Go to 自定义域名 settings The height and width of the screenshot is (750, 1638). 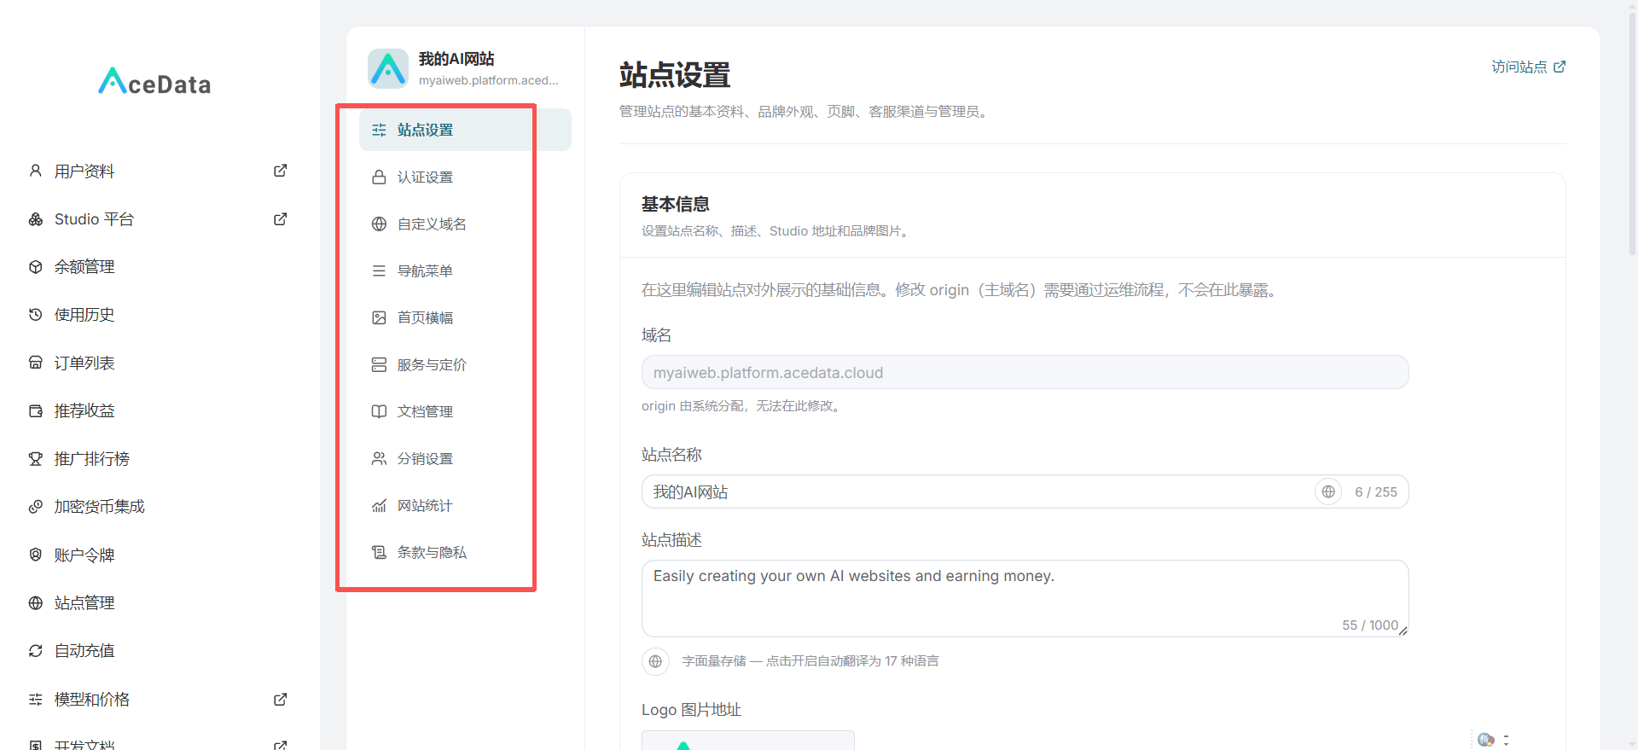pos(465,224)
